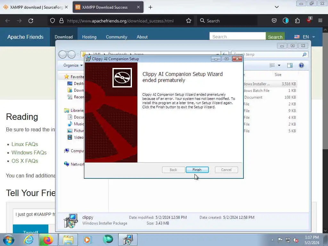Select Documents library in navigation pane

point(76,117)
